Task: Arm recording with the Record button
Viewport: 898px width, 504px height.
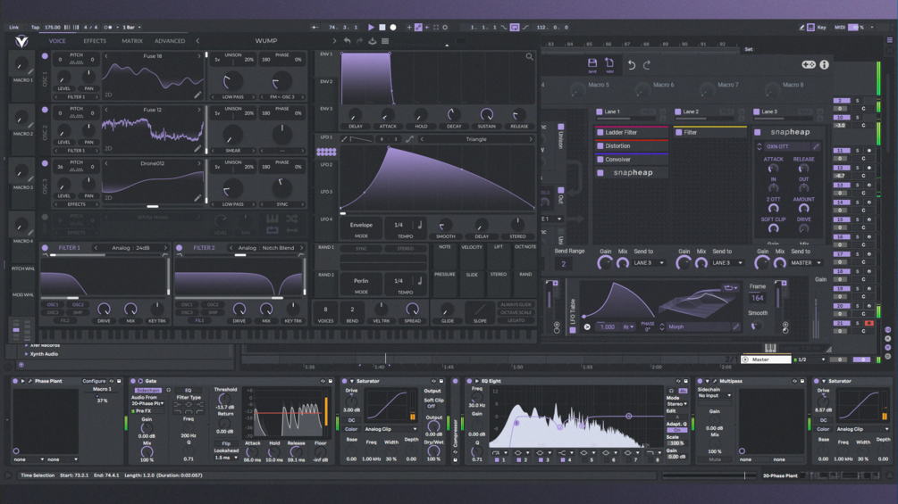Action: tap(393, 27)
